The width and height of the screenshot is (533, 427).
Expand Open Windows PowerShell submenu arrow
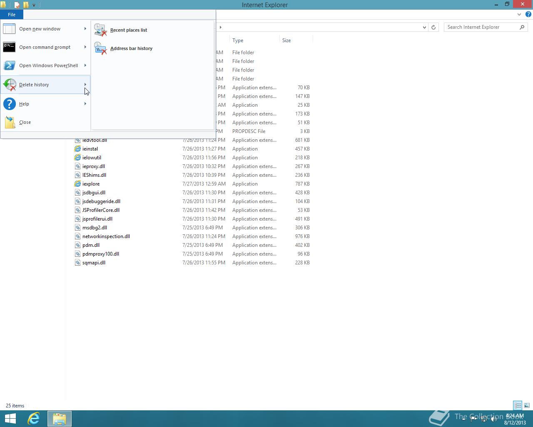pos(85,65)
